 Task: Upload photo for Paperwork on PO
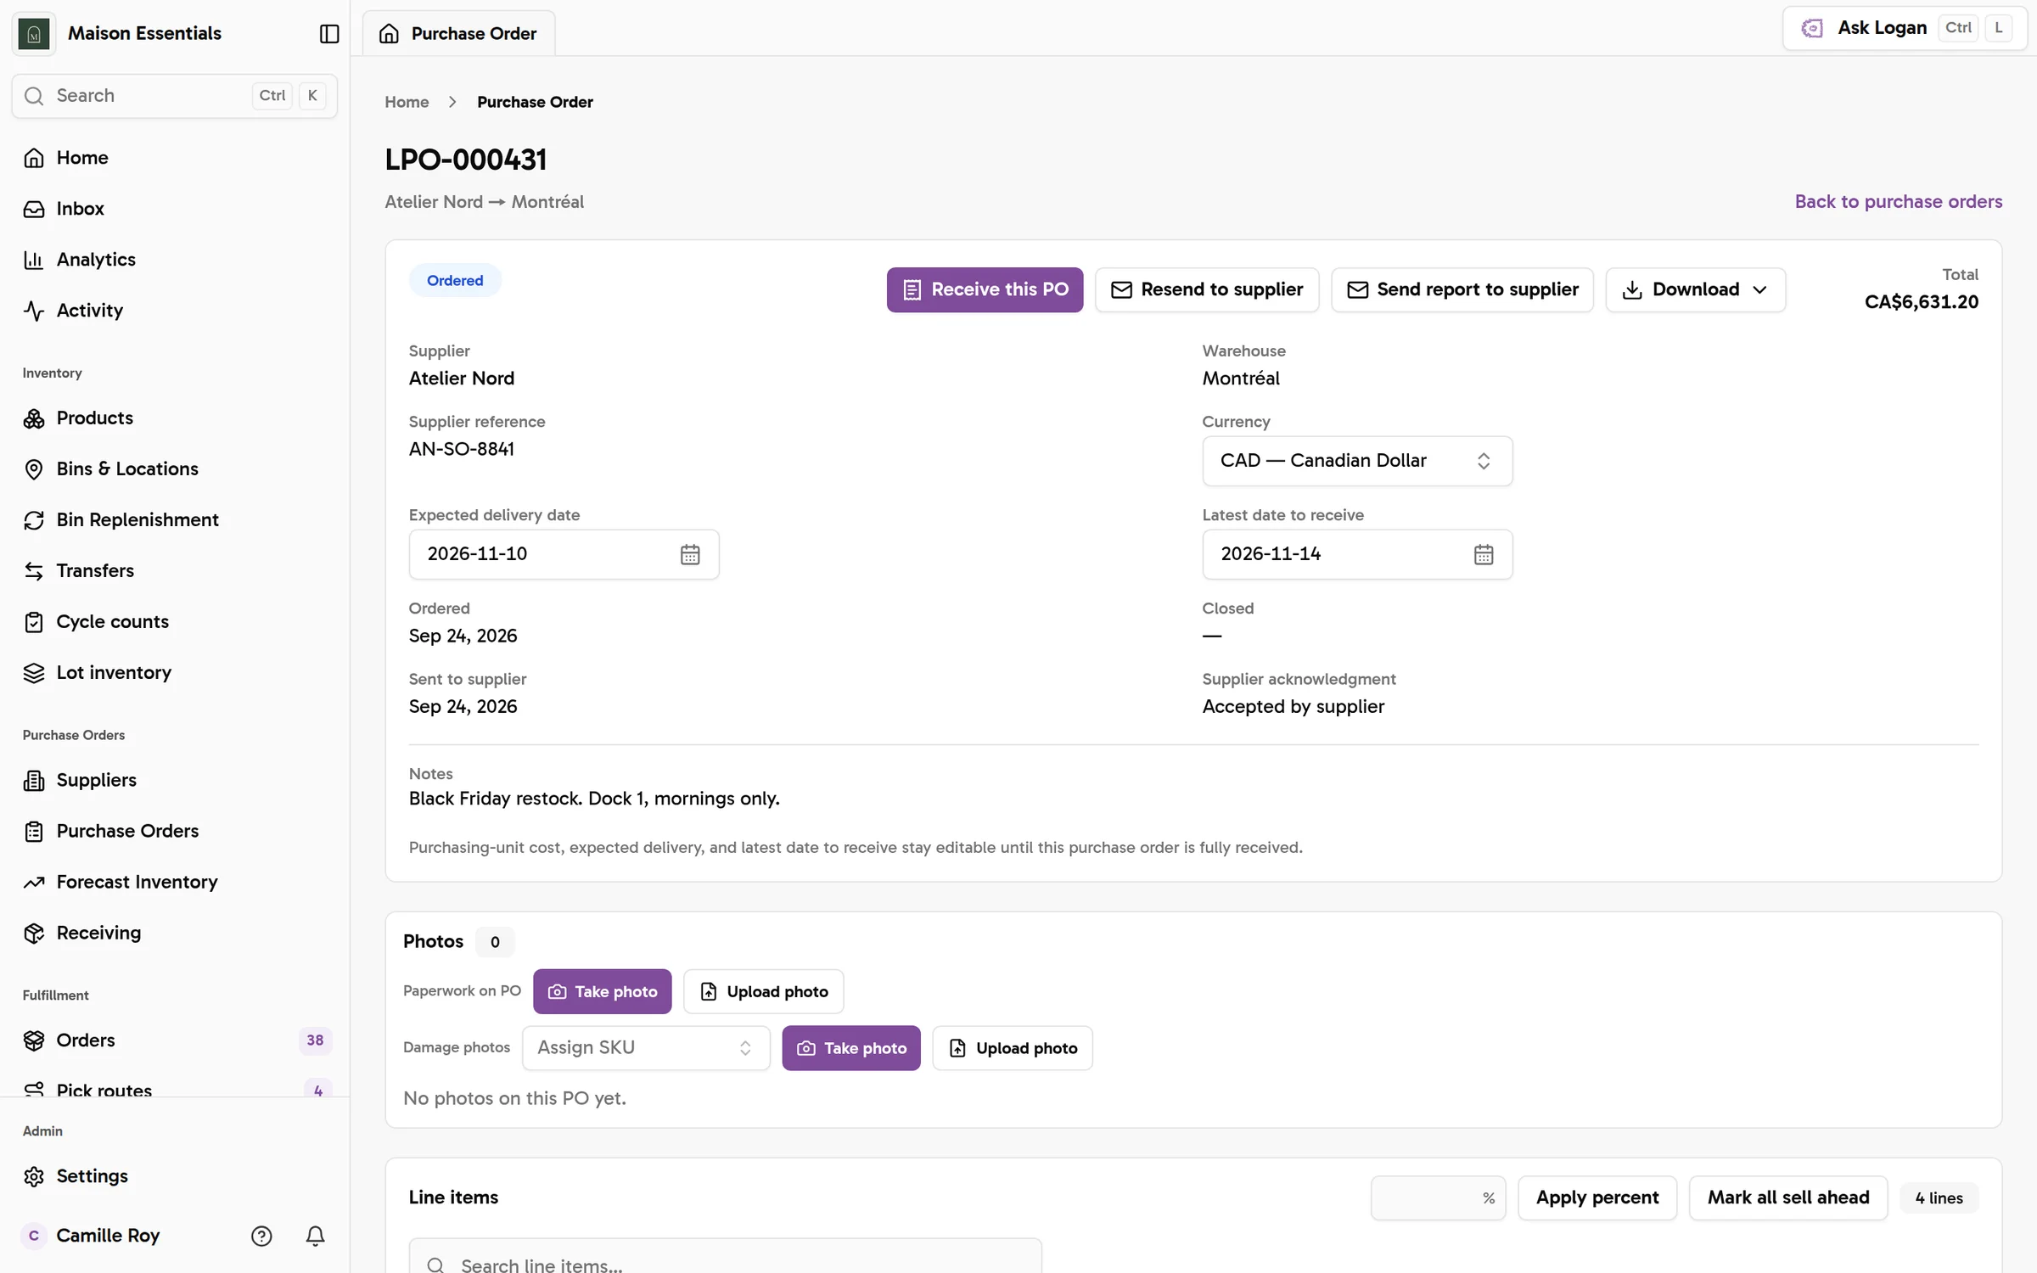[763, 991]
